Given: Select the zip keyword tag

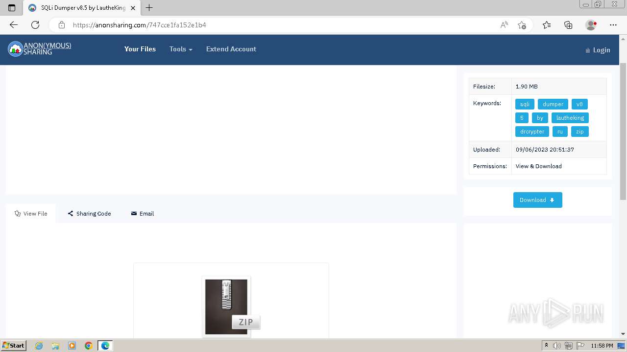Looking at the screenshot, I should (x=579, y=132).
